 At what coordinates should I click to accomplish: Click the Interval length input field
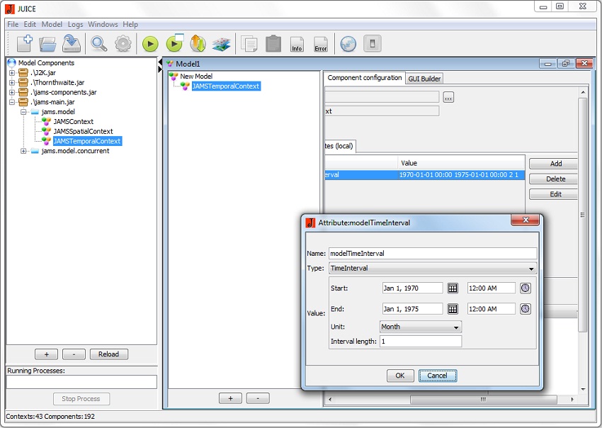click(420, 342)
